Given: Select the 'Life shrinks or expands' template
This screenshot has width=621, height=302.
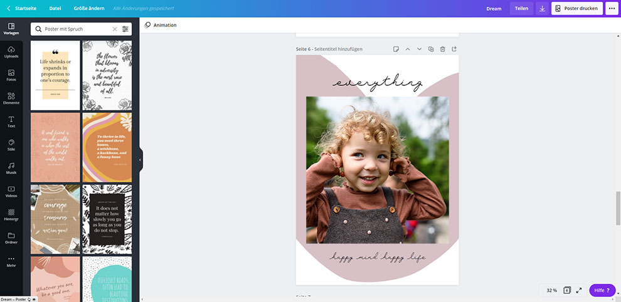Looking at the screenshot, I should 55,75.
